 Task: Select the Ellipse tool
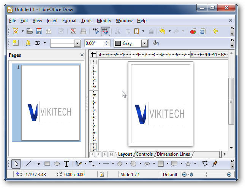57,164
